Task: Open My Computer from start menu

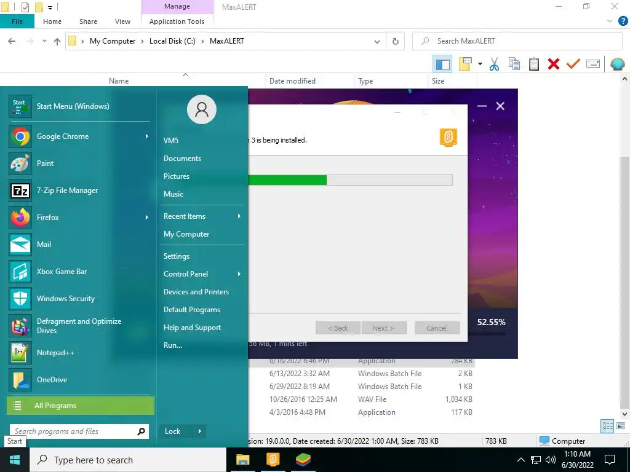Action: point(202,234)
